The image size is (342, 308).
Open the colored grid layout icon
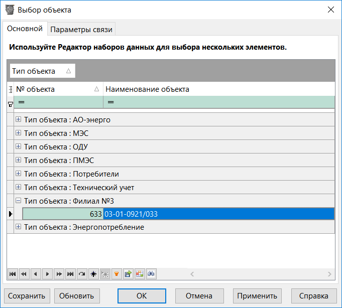(x=140, y=274)
